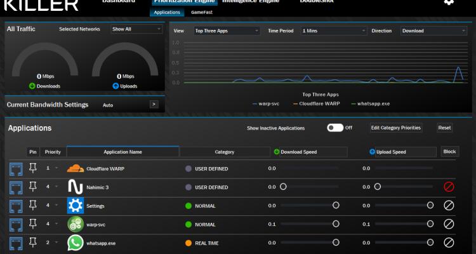Click the whatsapp.exe app icon
The height and width of the screenshot is (254, 476).
tap(76, 243)
